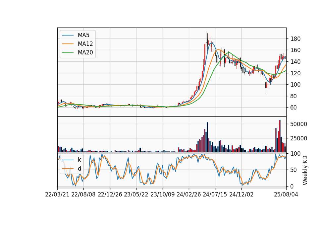
Task: Click the Weekly KD axis title
Action: tap(305, 170)
